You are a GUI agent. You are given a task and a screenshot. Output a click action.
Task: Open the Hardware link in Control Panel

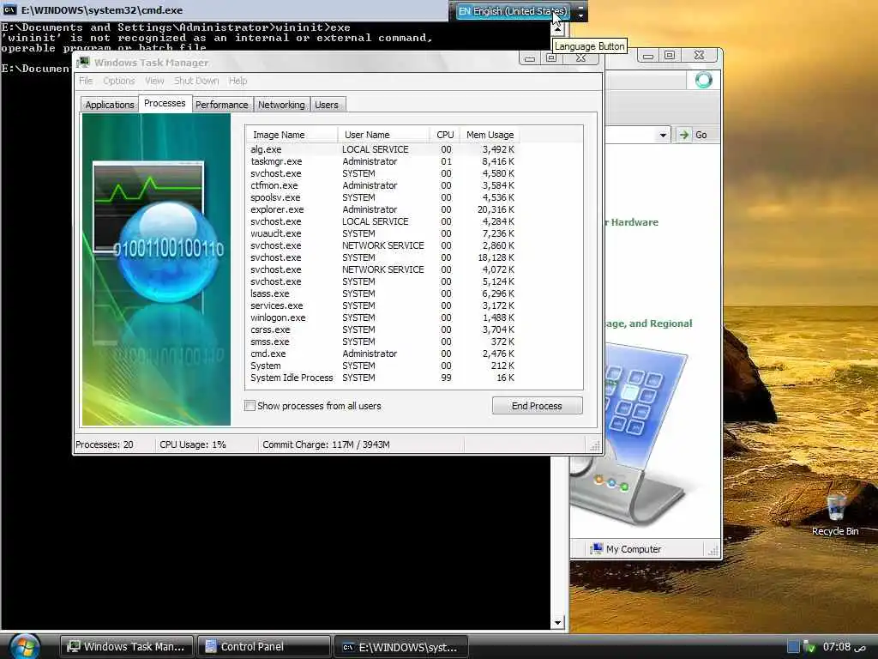631,222
